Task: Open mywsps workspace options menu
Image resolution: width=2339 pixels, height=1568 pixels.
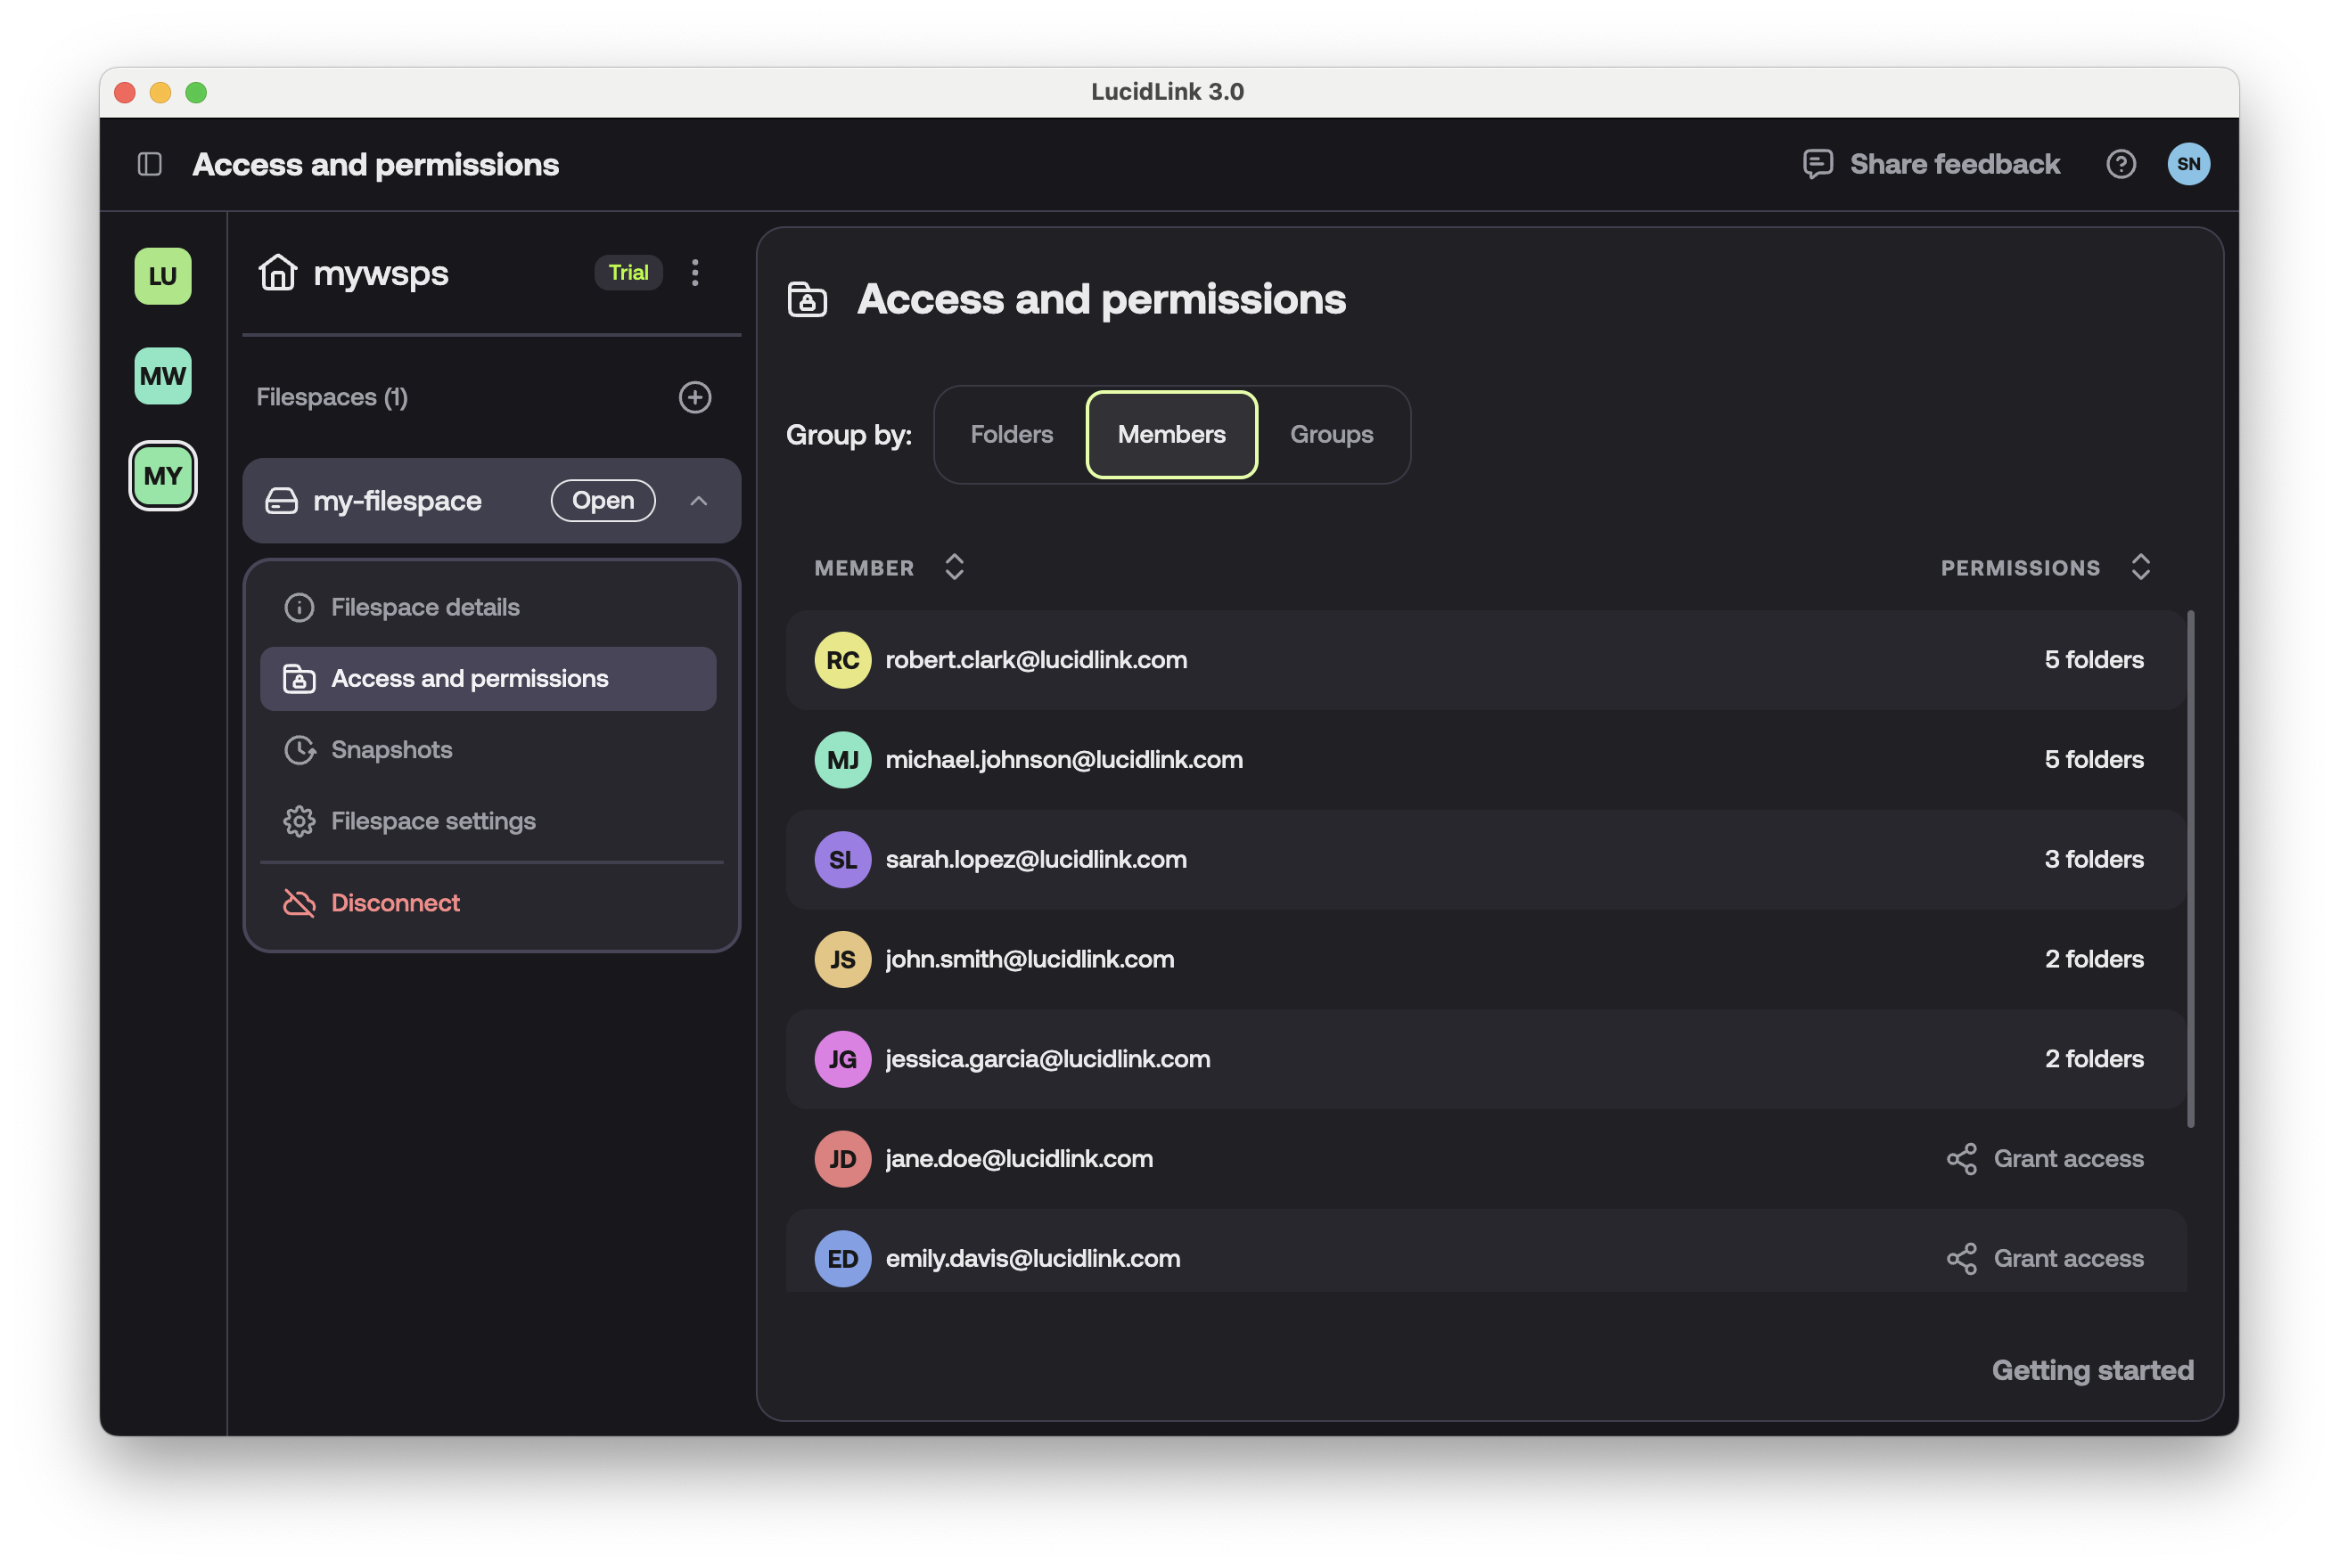Action: tap(695, 272)
